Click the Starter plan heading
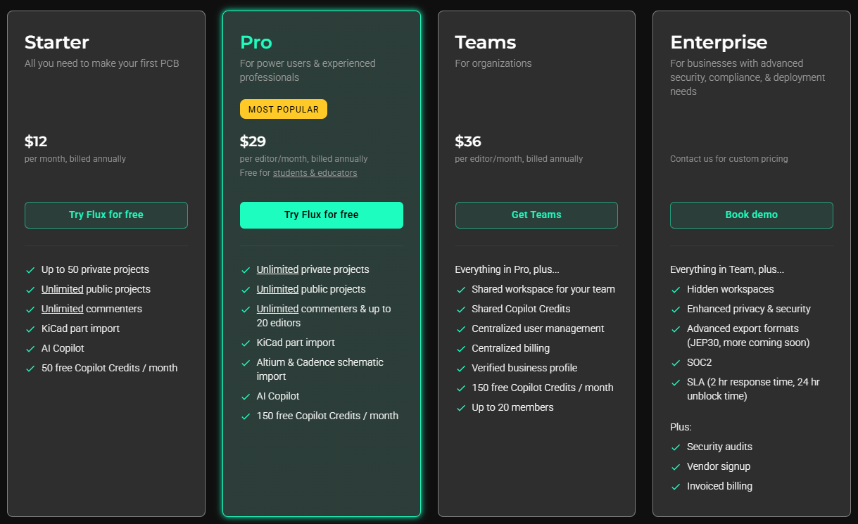Image resolution: width=858 pixels, height=524 pixels. coord(57,42)
